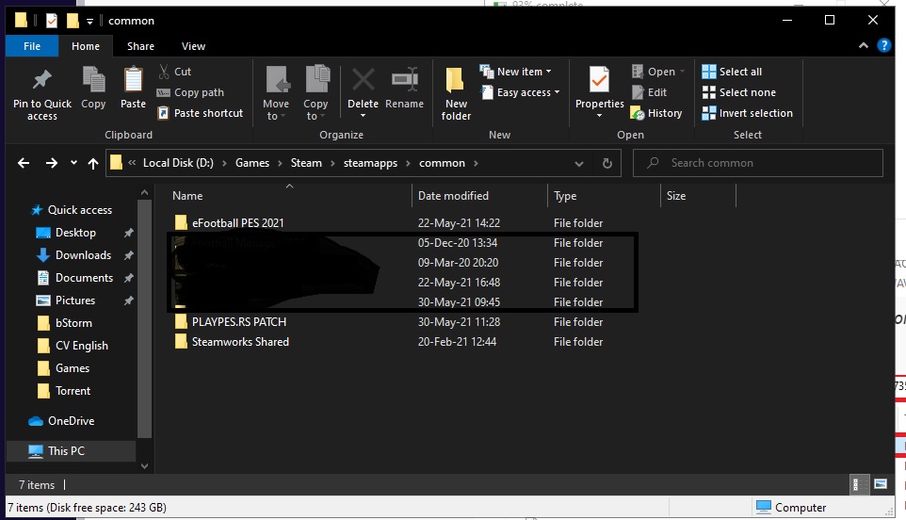Screen dimensions: 906x520
Task: Switch to the Share ribbon tab
Action: click(140, 46)
